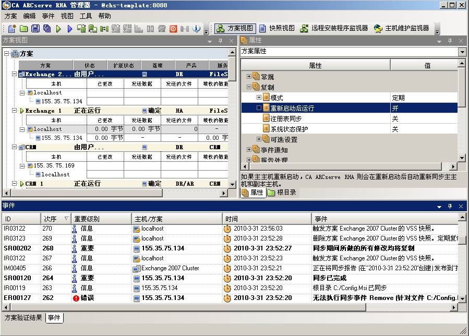Open the 事件 panel menu arrow

pyautogui.click(x=439, y=207)
